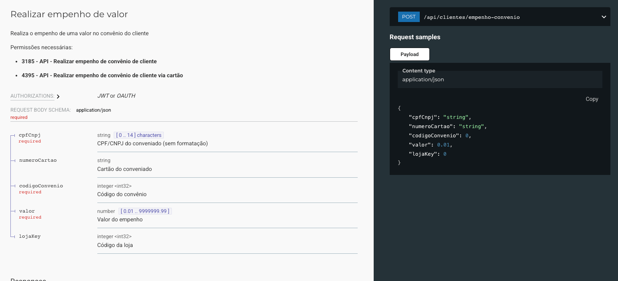Click the "Código da loja" description

pos(115,245)
